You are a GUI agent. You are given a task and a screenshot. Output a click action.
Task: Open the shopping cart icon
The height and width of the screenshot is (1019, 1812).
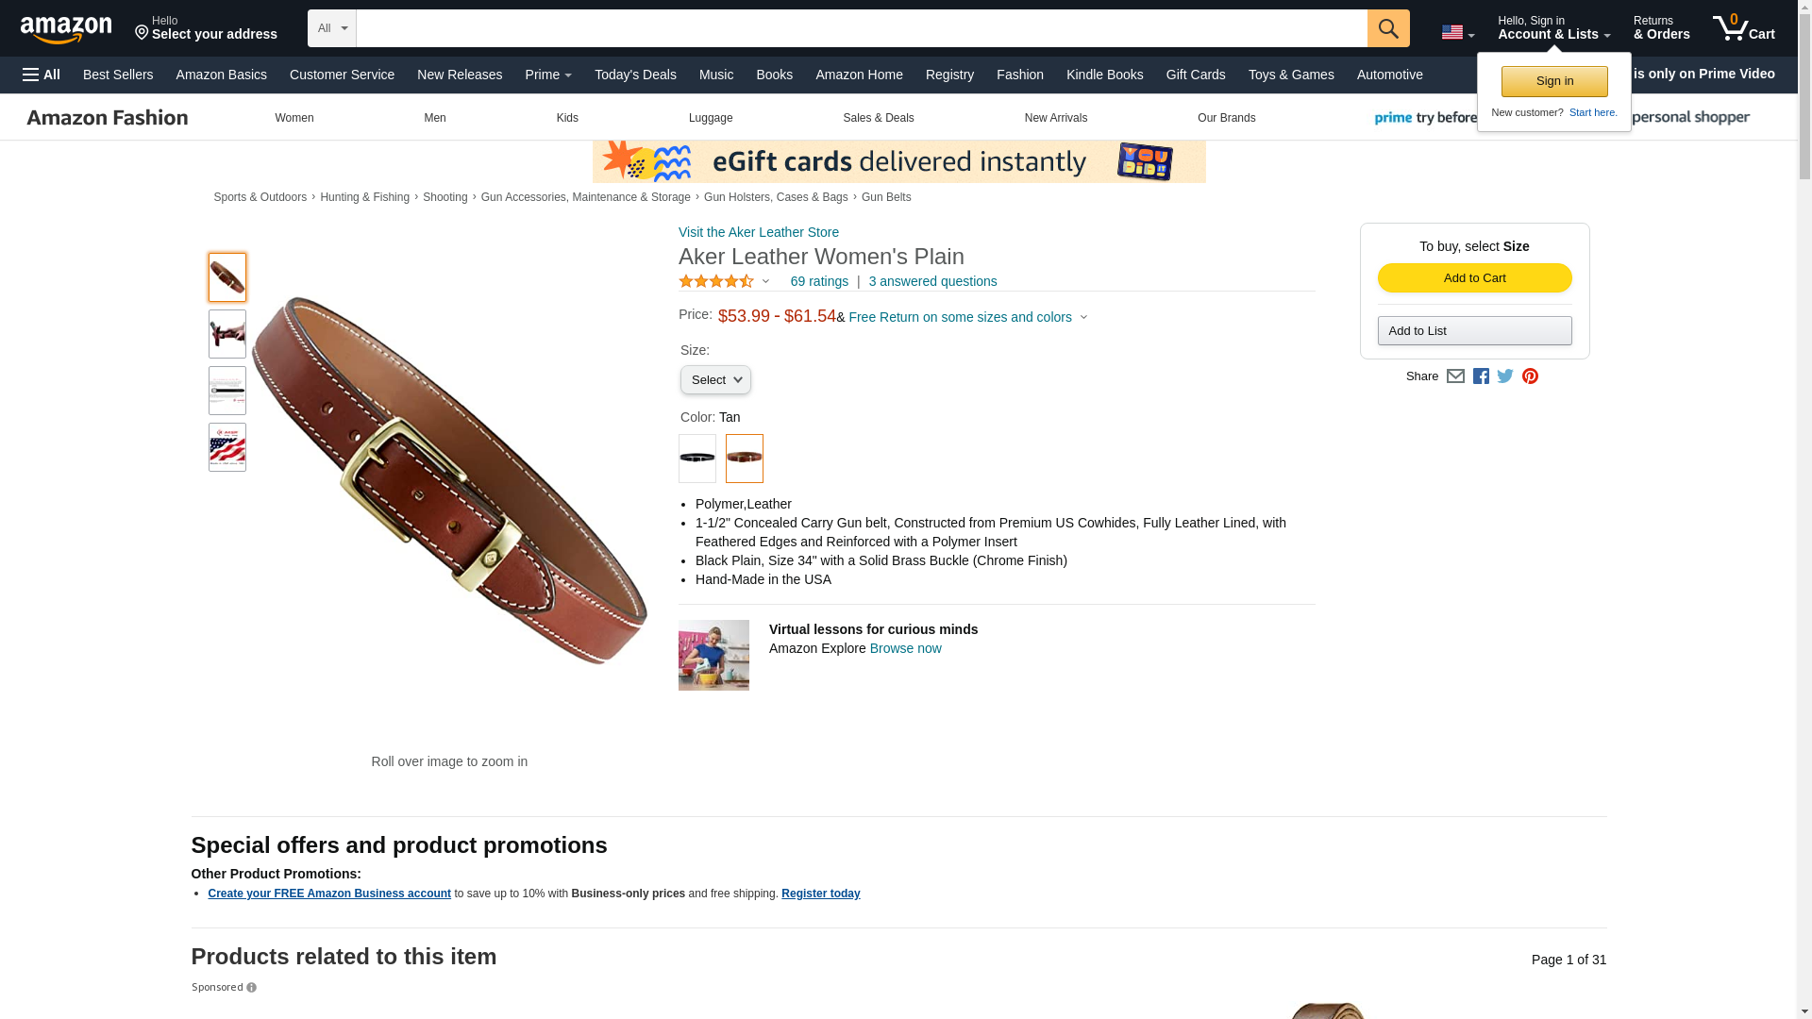click(1743, 27)
